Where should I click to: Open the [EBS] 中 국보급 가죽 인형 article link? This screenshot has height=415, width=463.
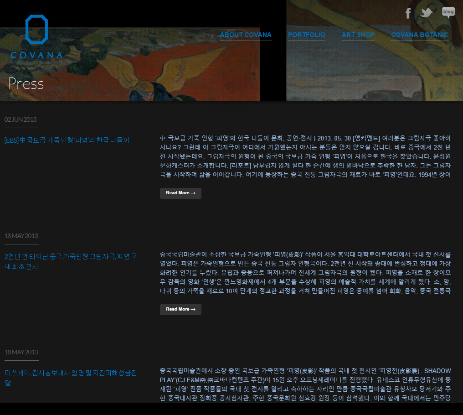click(67, 140)
